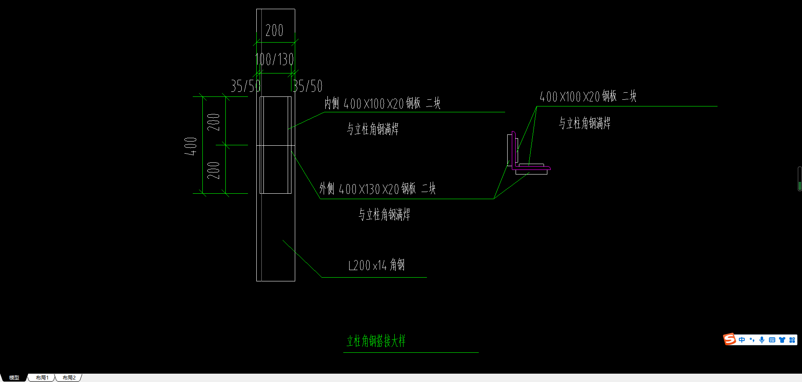The height and width of the screenshot is (382, 802).
Task: Select the 35/50 dimension left of column
Action: (x=245, y=86)
